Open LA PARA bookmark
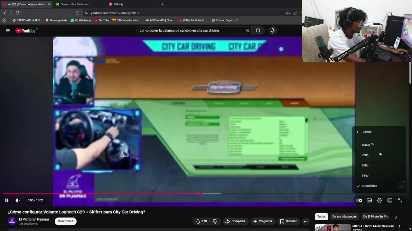The image size is (412, 231). pyautogui.click(x=193, y=20)
